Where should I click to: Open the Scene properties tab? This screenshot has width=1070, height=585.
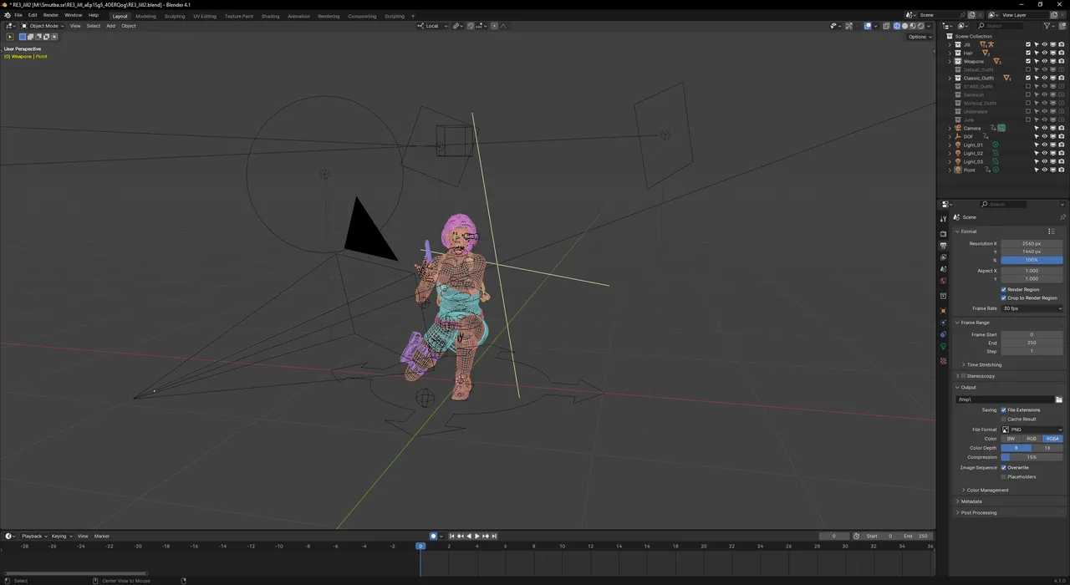(944, 269)
